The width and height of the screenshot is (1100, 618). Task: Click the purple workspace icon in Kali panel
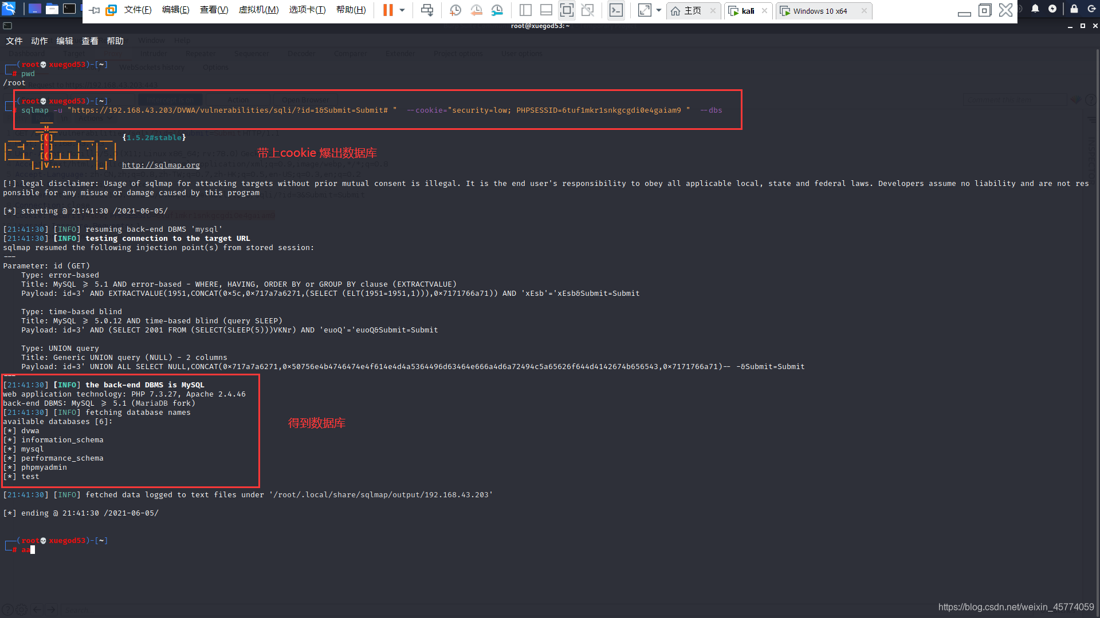35,9
